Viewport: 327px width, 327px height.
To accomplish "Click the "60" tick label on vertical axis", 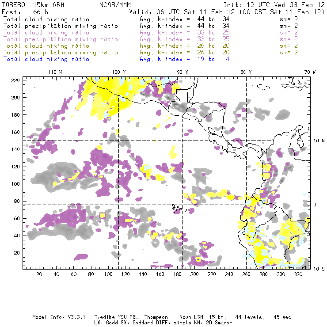I will click(x=17, y=218).
